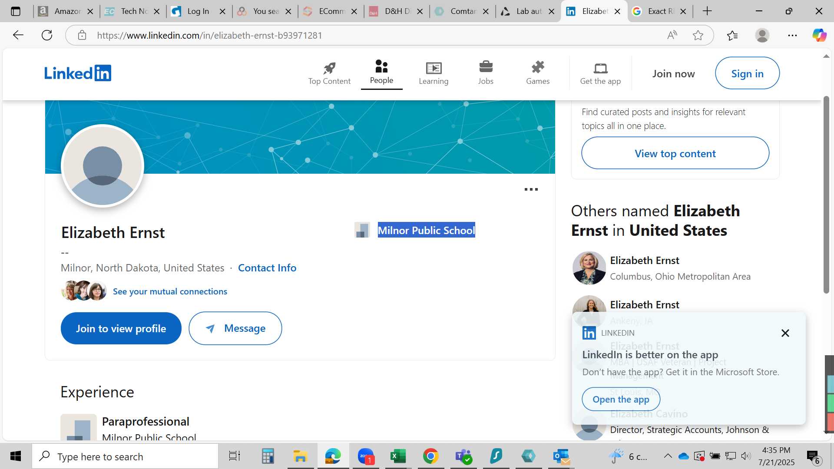Click See your mutual connections
This screenshot has width=834, height=469.
(170, 291)
